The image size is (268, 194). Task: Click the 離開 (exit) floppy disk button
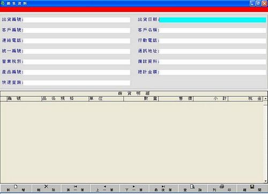(x=252, y=189)
